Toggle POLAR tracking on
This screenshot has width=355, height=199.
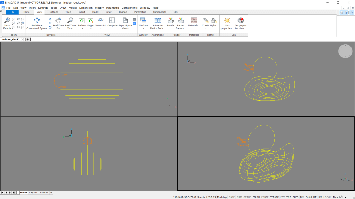pos(257,197)
